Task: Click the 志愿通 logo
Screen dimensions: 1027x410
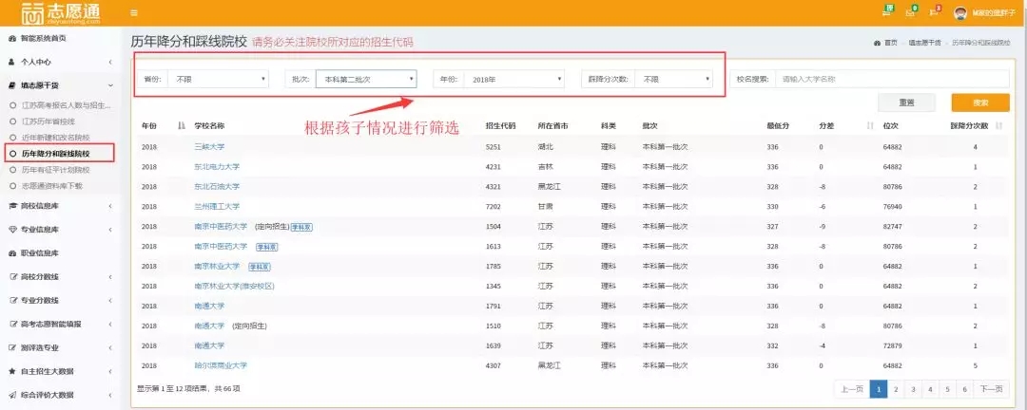Action: [x=57, y=13]
